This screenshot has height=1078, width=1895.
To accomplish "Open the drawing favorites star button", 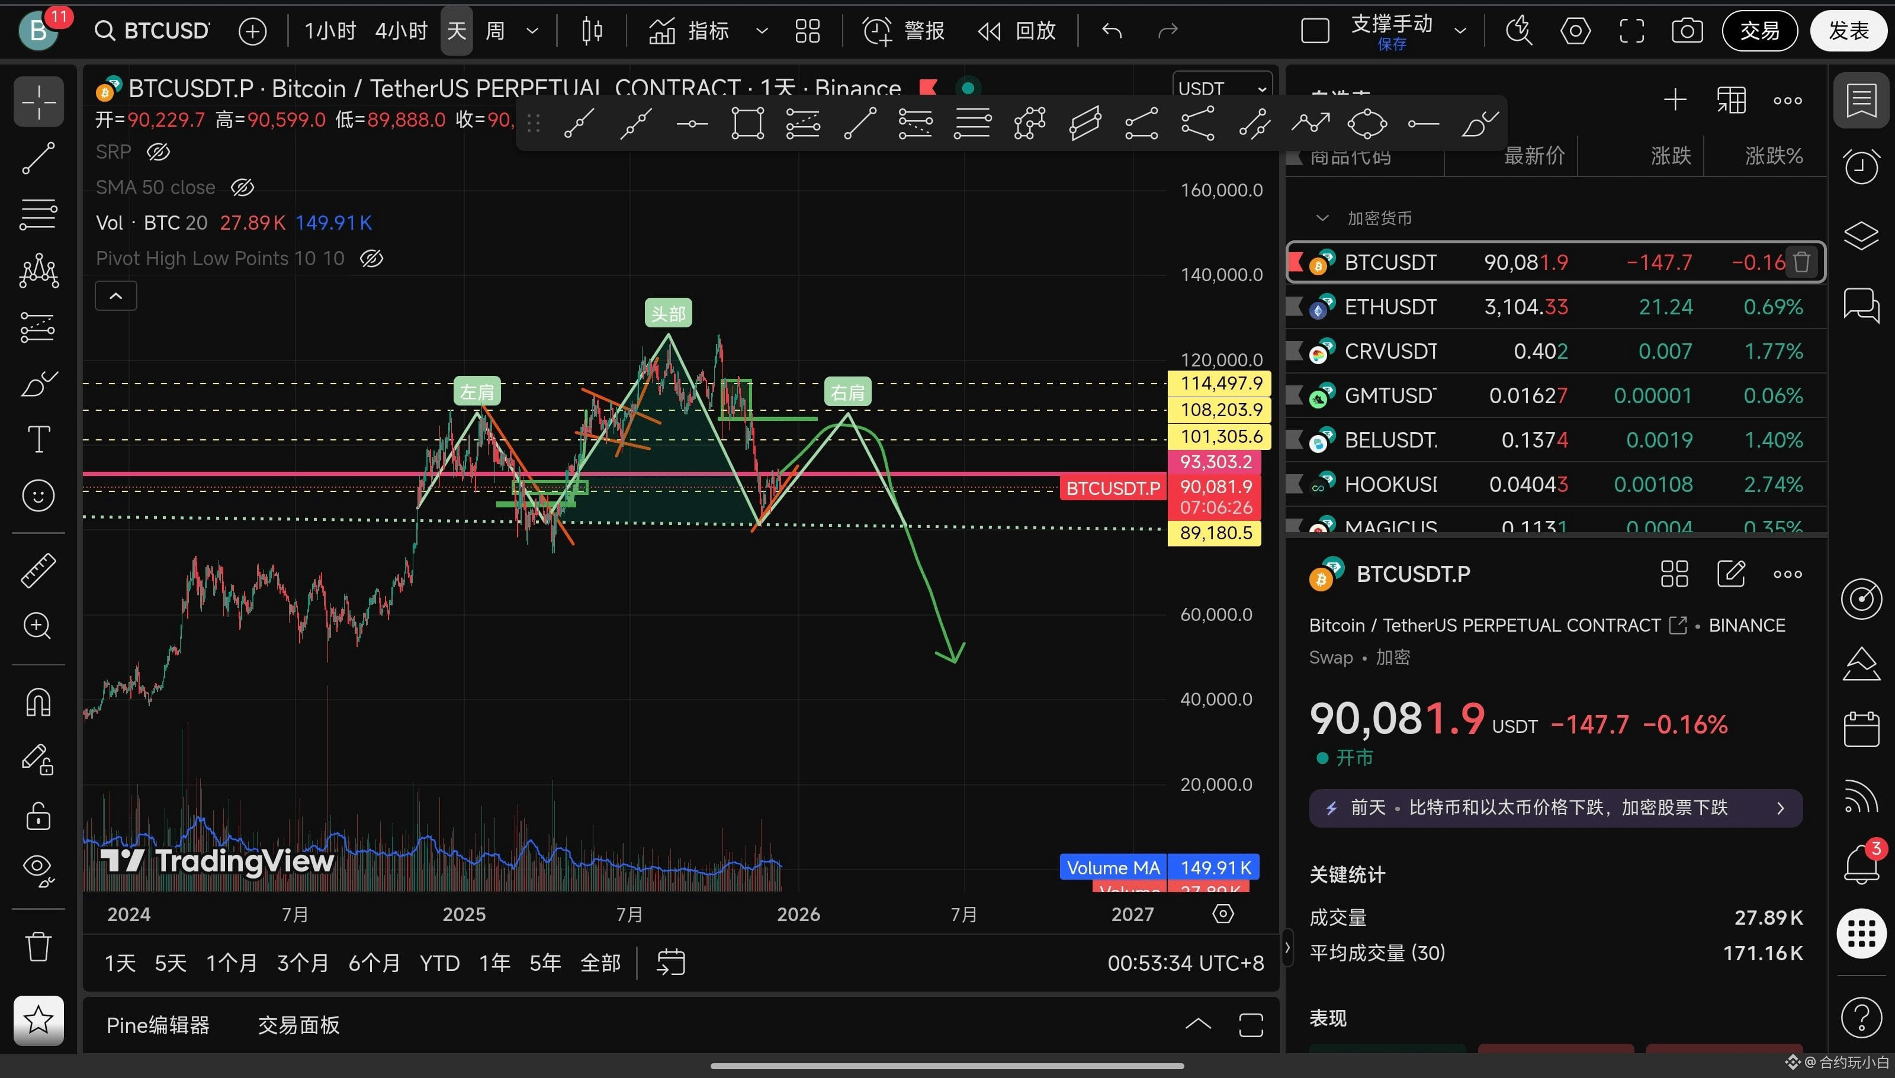I will pyautogui.click(x=38, y=1020).
